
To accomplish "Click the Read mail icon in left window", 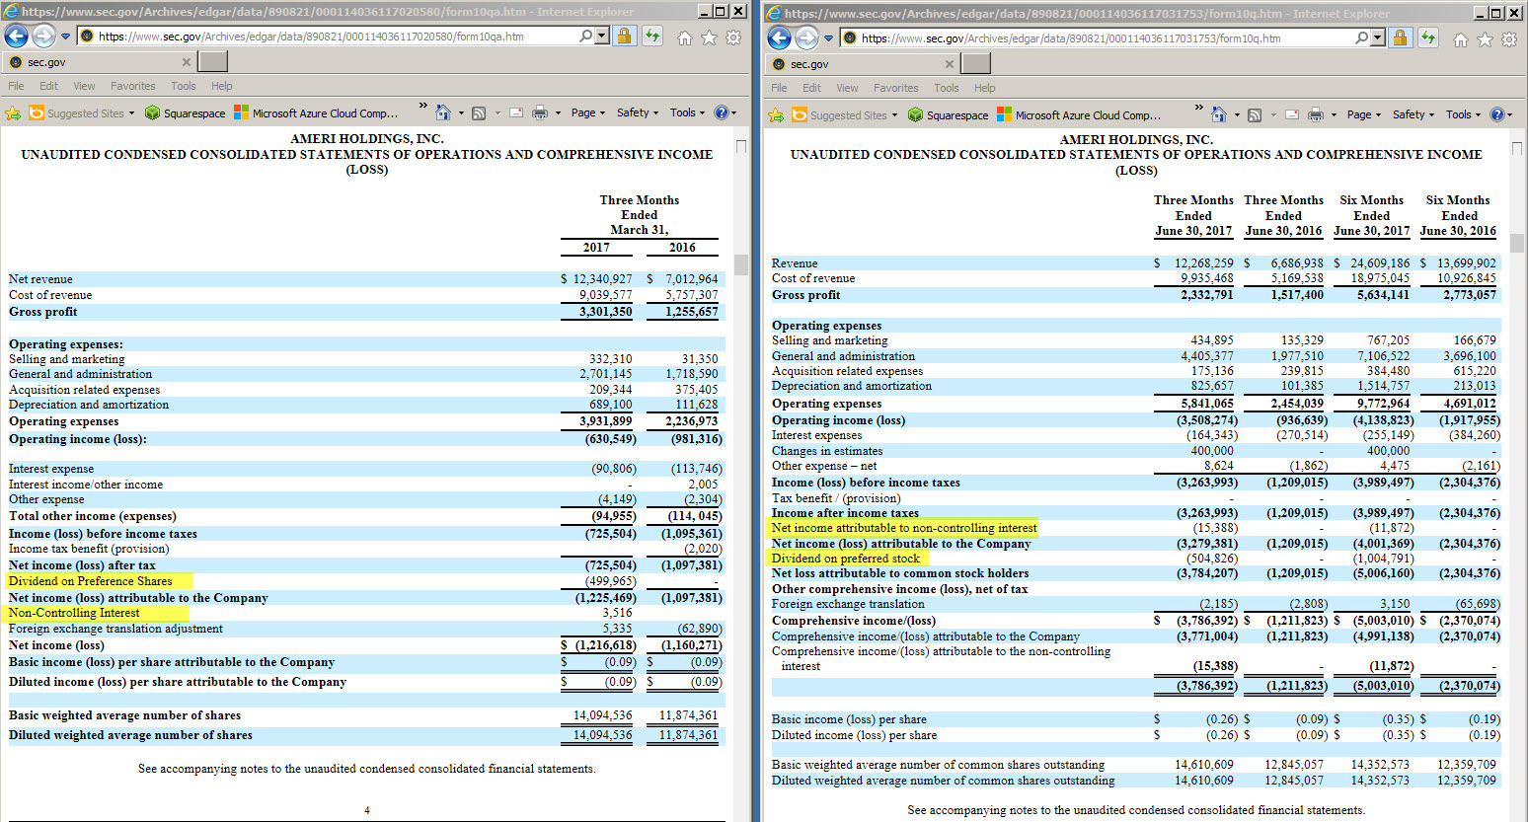I will [x=516, y=112].
